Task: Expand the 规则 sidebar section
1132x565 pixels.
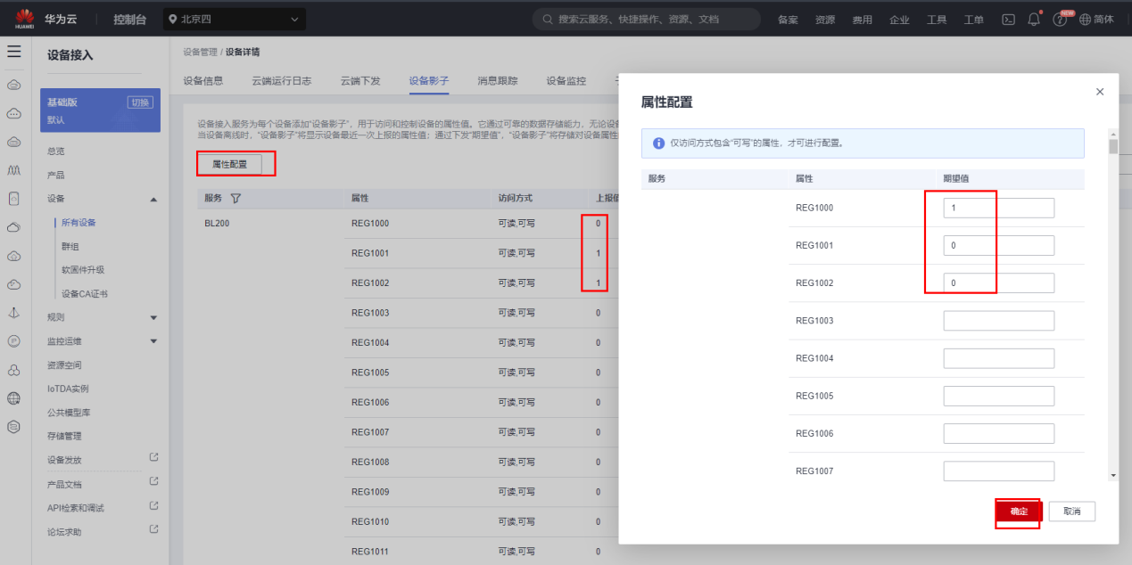Action: point(153,317)
